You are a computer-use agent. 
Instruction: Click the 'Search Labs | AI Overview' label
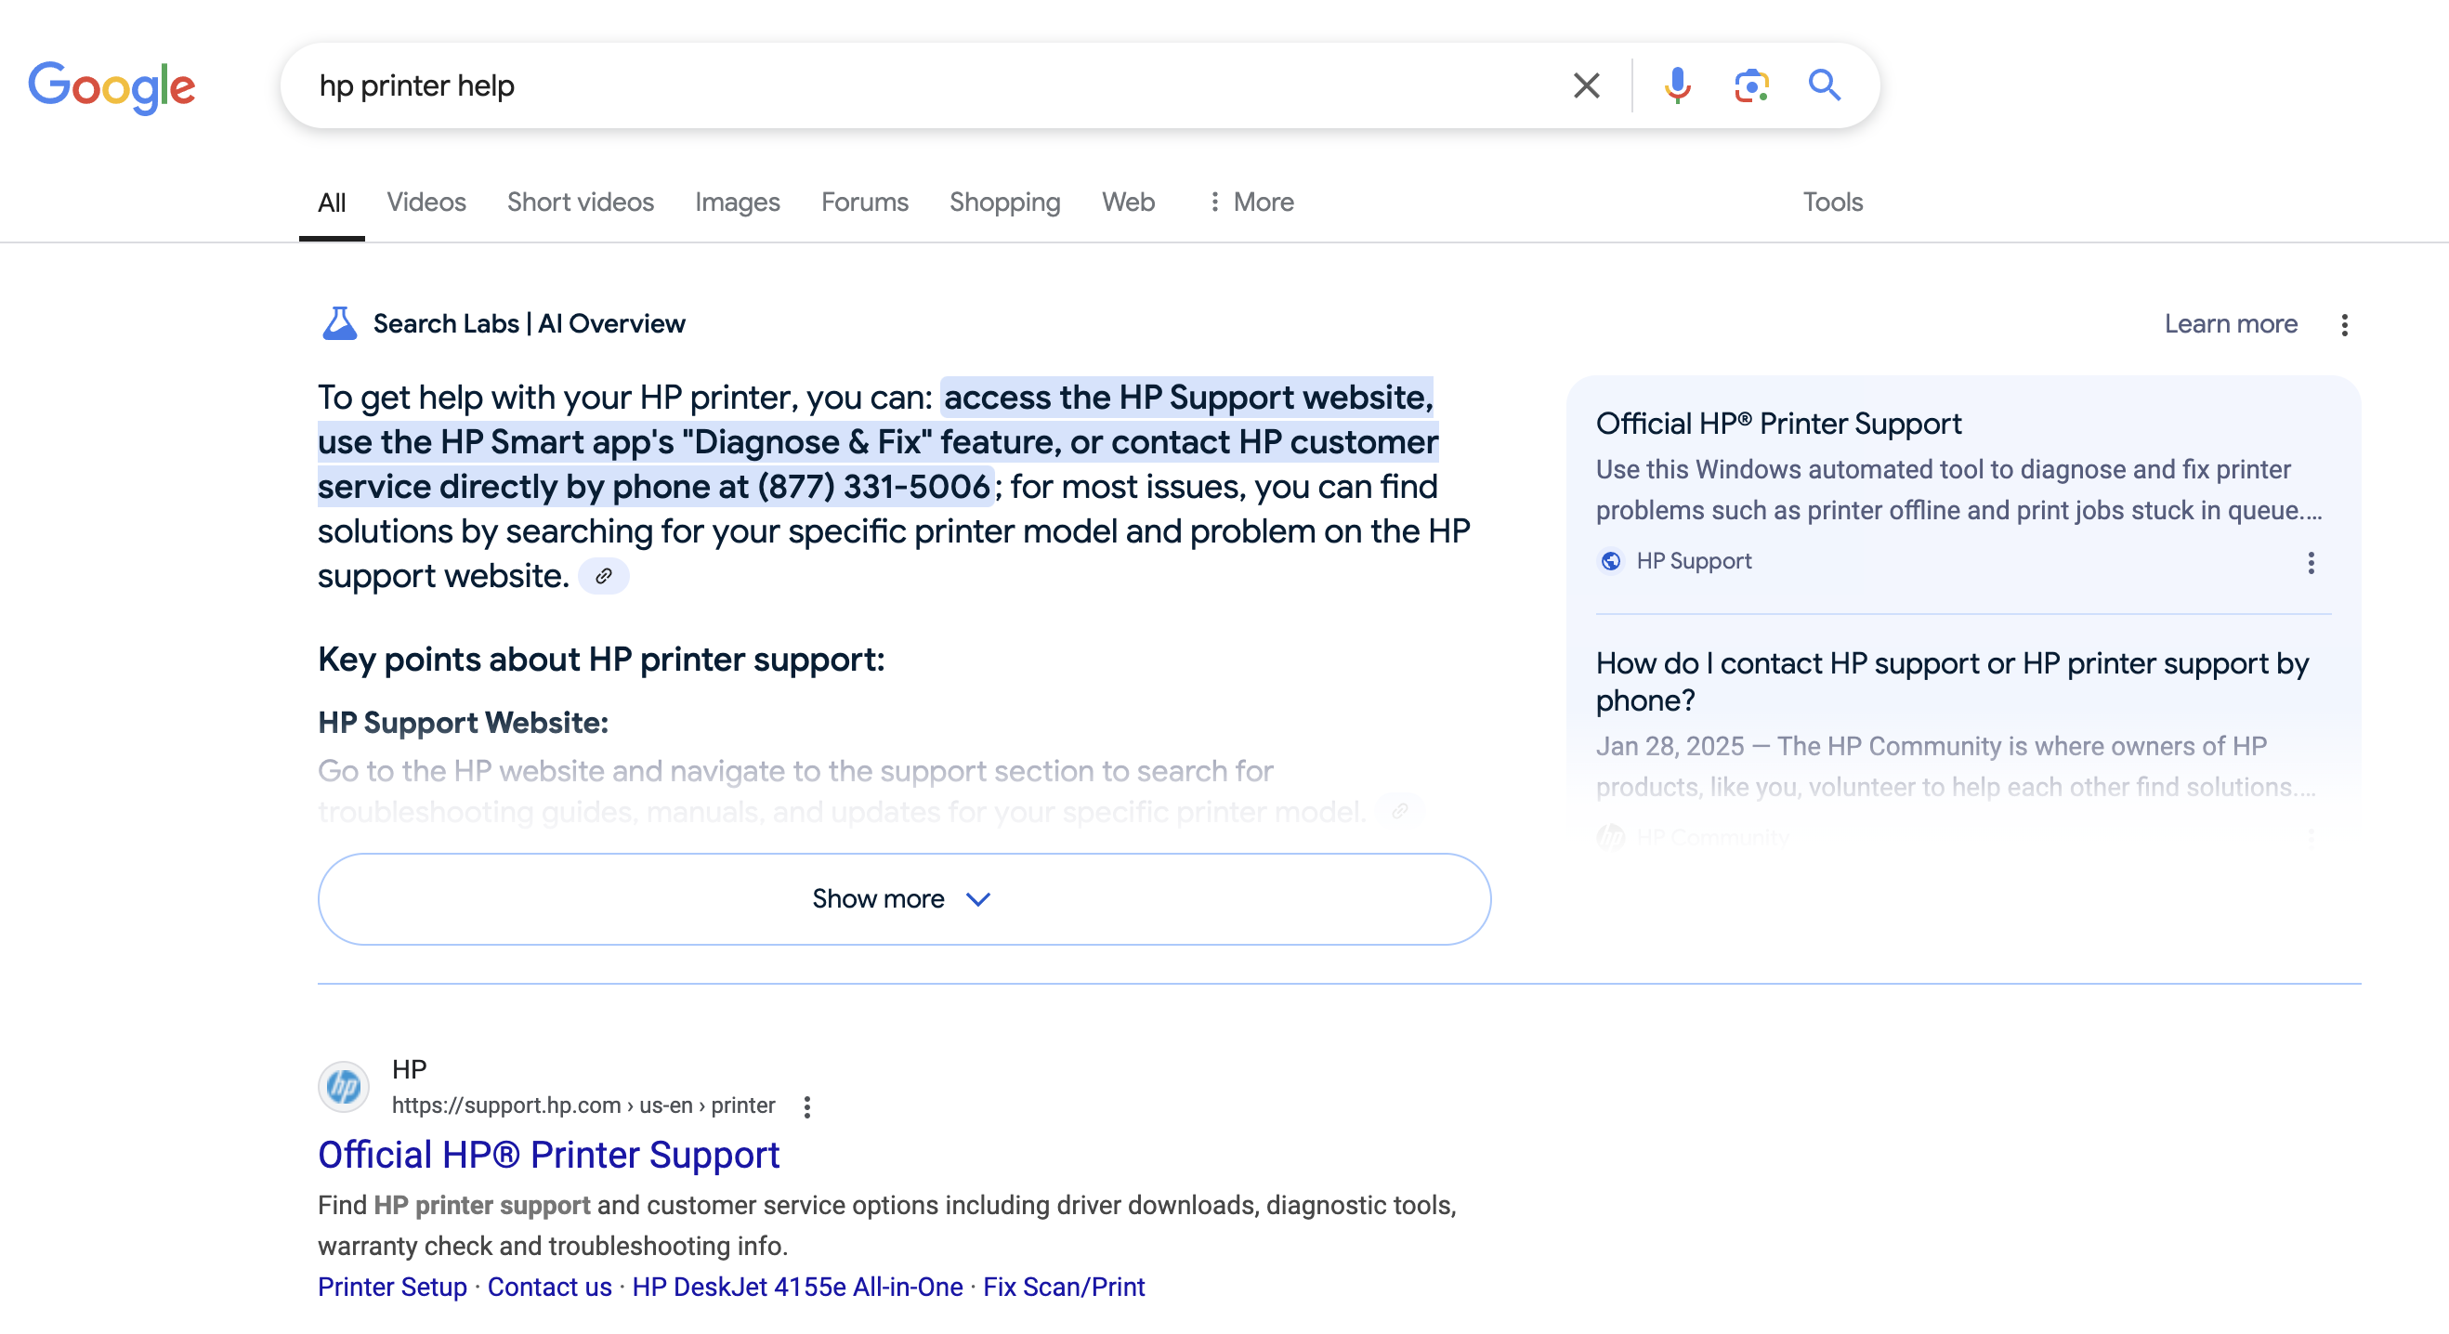pos(529,324)
